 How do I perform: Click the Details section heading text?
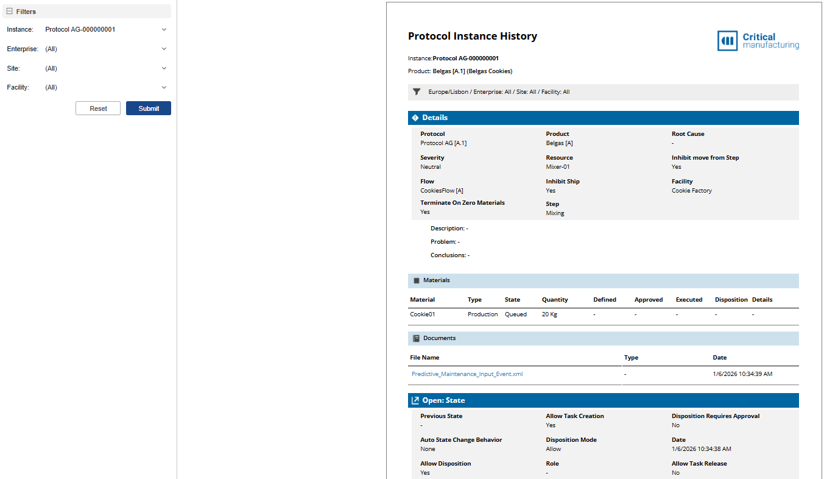[x=435, y=118]
